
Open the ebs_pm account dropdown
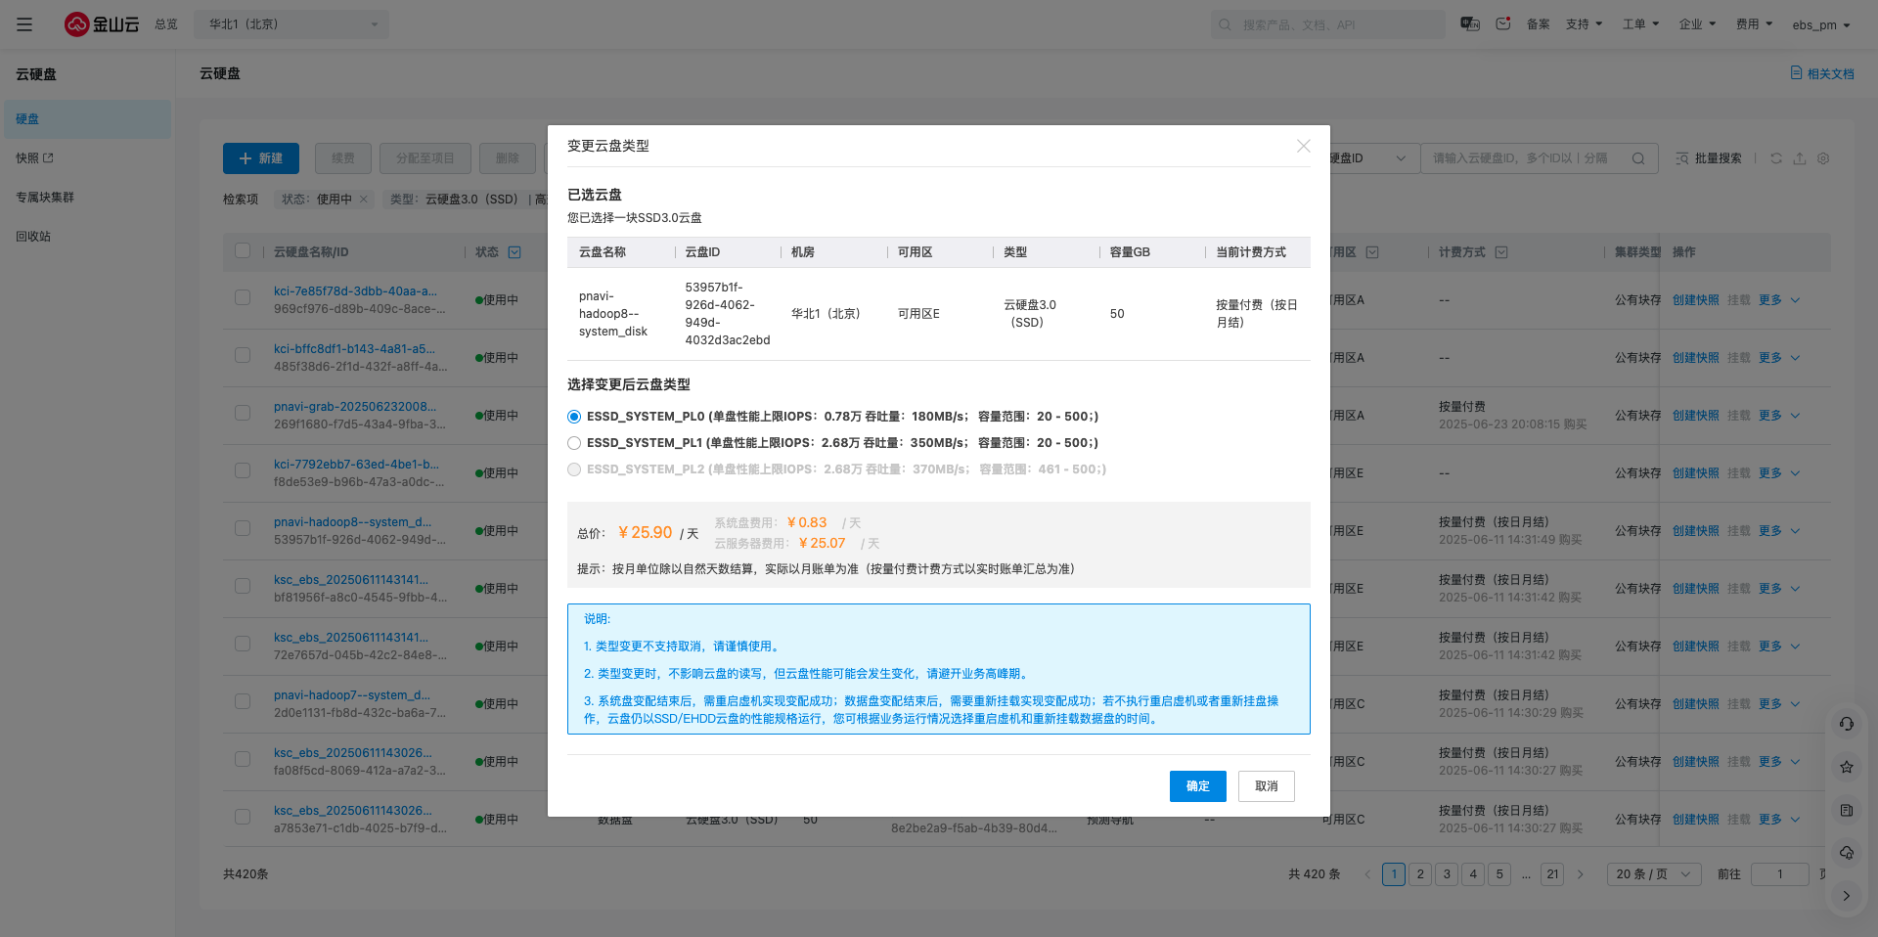[1821, 25]
